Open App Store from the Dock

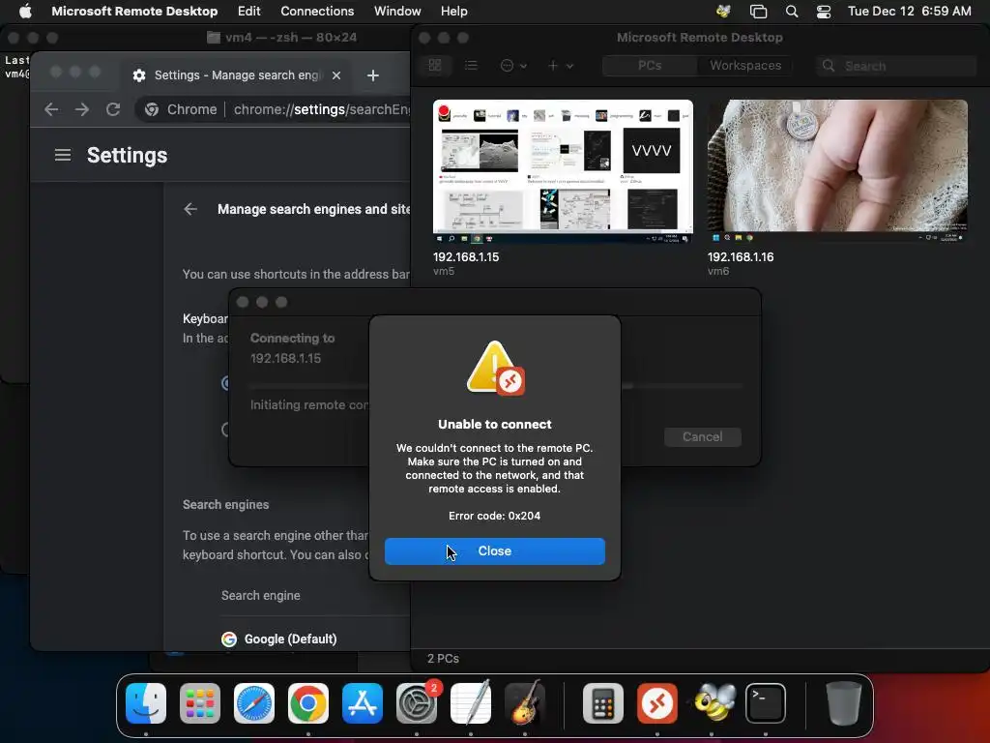pyautogui.click(x=363, y=703)
